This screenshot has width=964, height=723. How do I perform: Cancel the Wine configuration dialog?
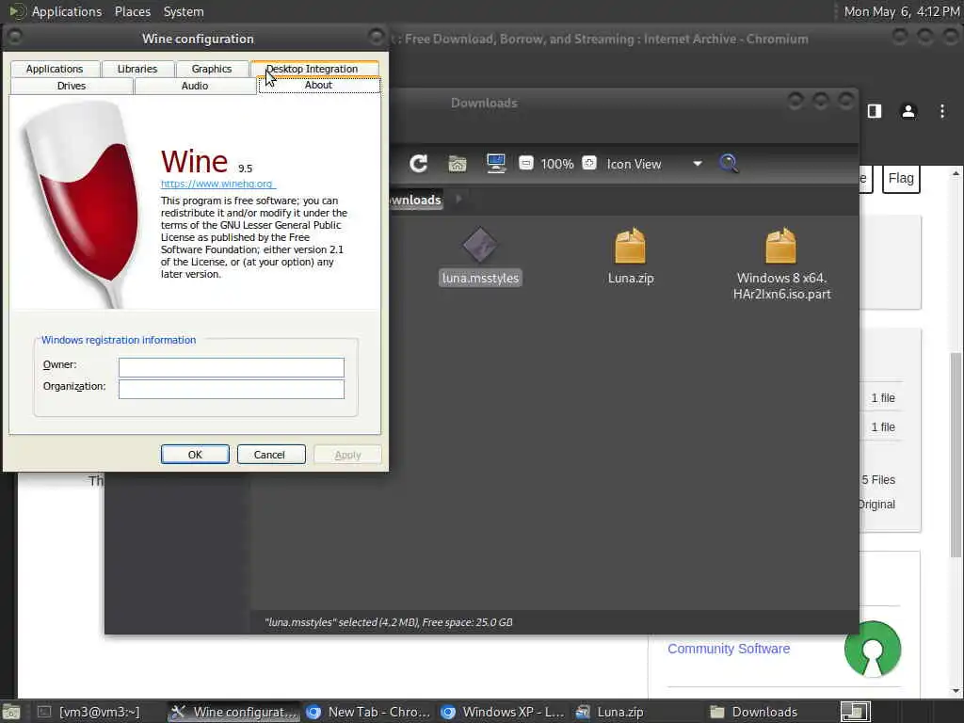(x=270, y=455)
